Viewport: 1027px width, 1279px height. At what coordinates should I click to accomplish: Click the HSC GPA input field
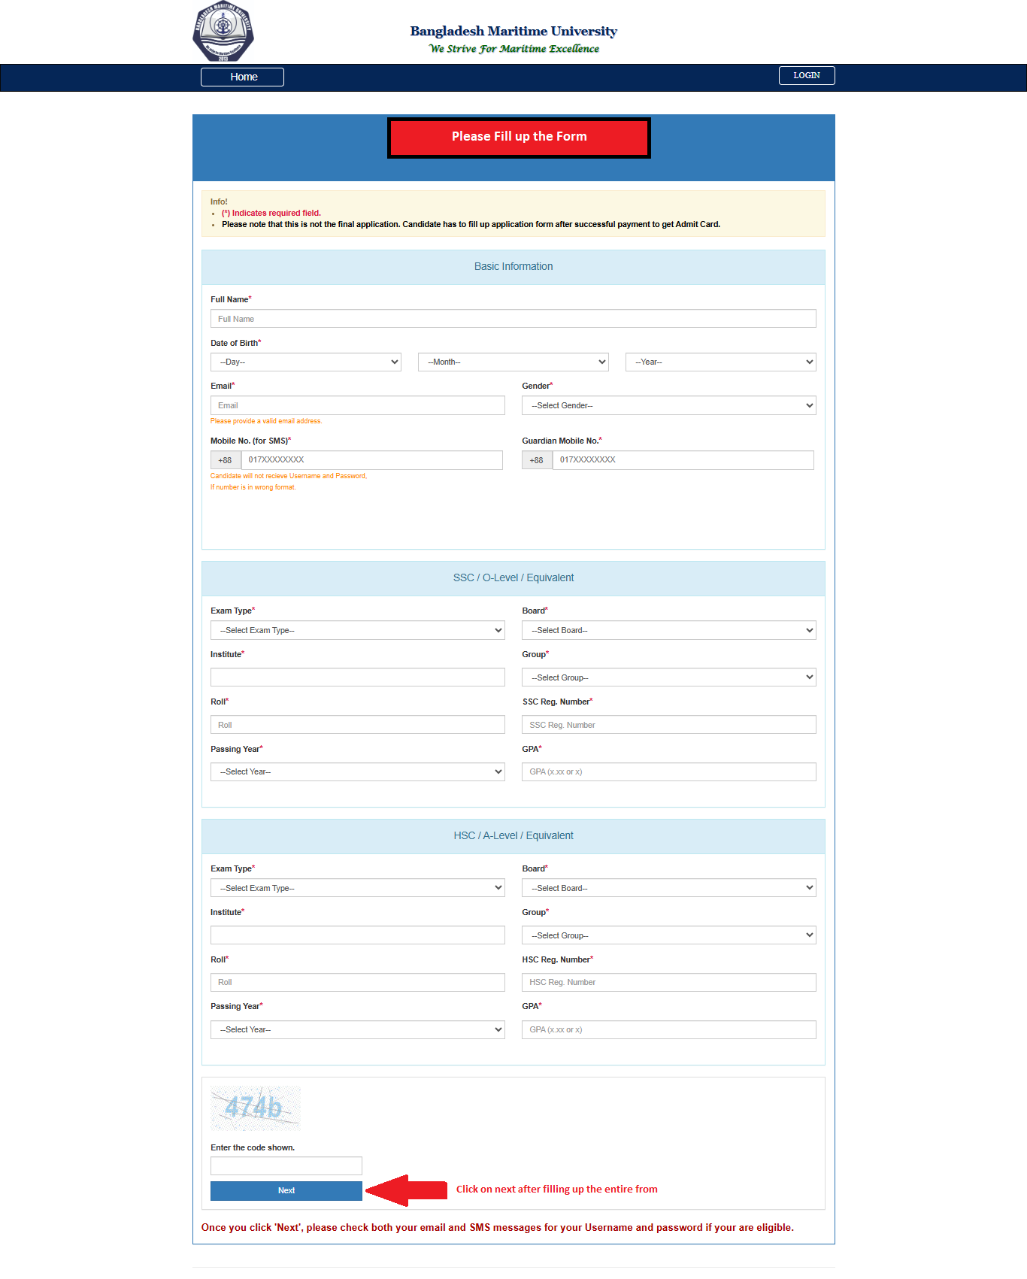pos(668,1030)
